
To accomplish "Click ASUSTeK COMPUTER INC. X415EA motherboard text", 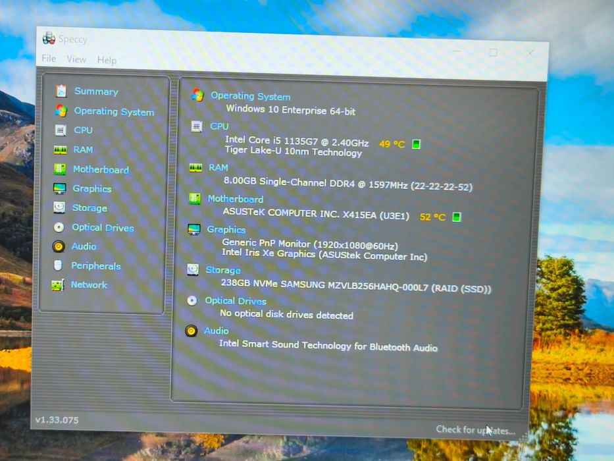I will point(316,214).
